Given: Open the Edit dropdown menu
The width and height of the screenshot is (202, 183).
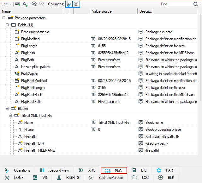Looking at the screenshot, I should (x=6, y=4).
